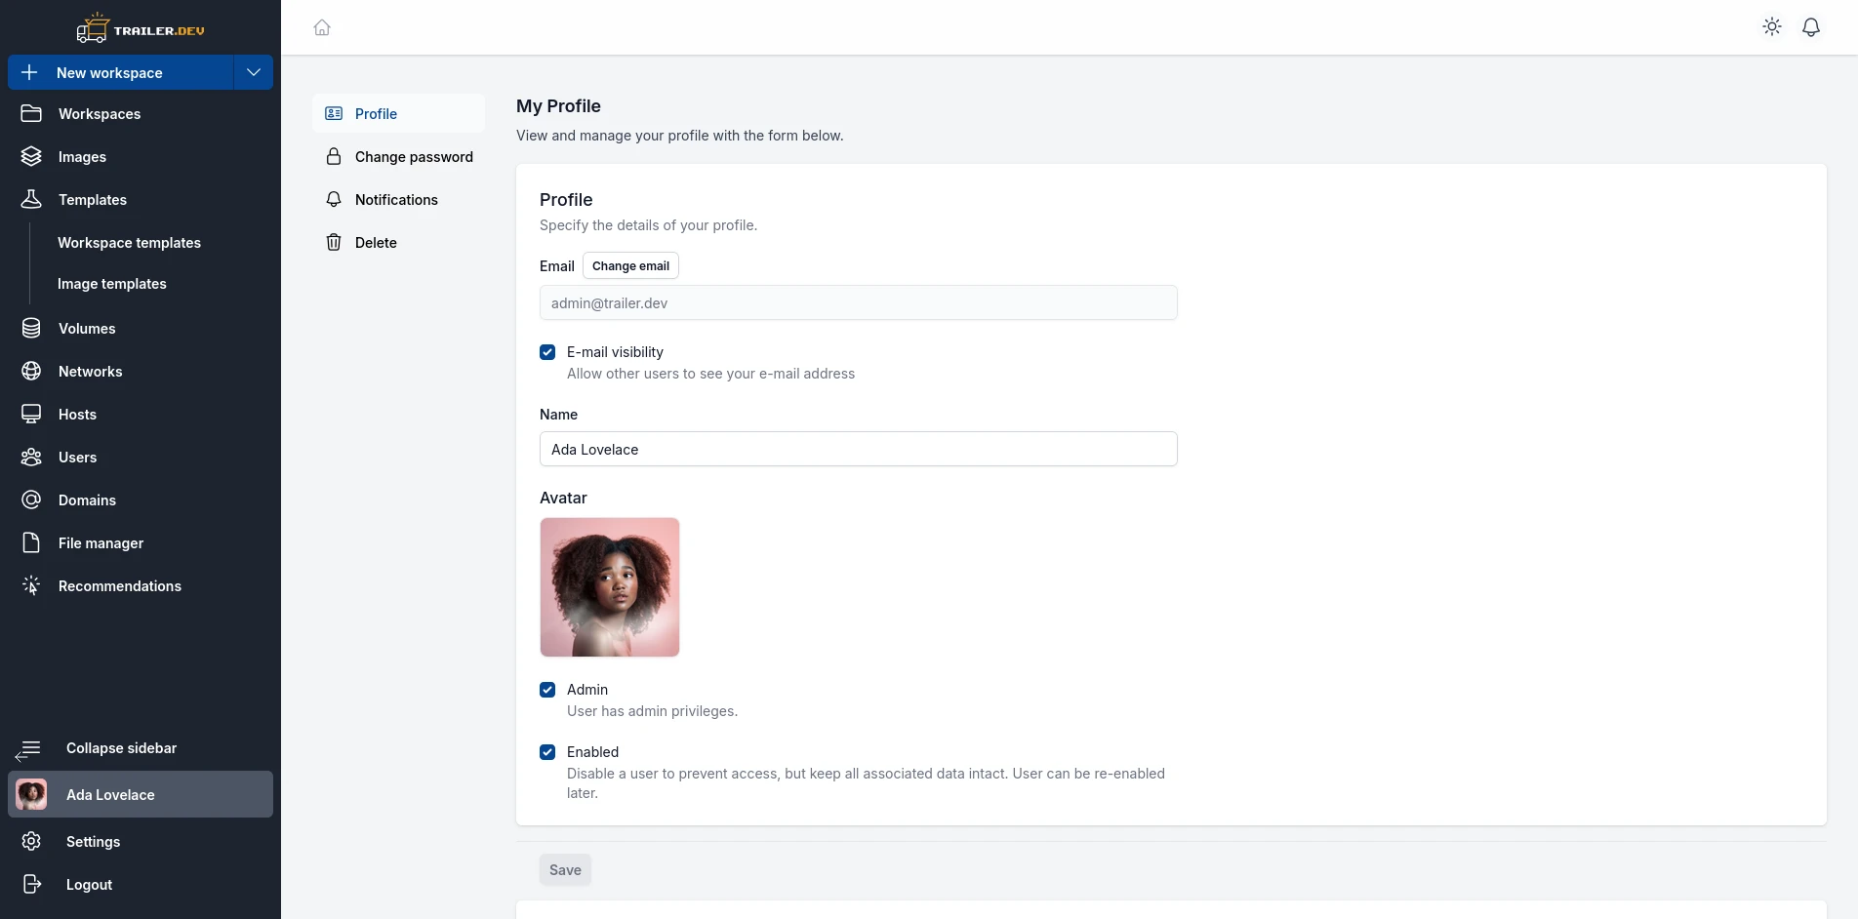Open the Recommendations menu label
The image size is (1858, 919).
point(120,585)
